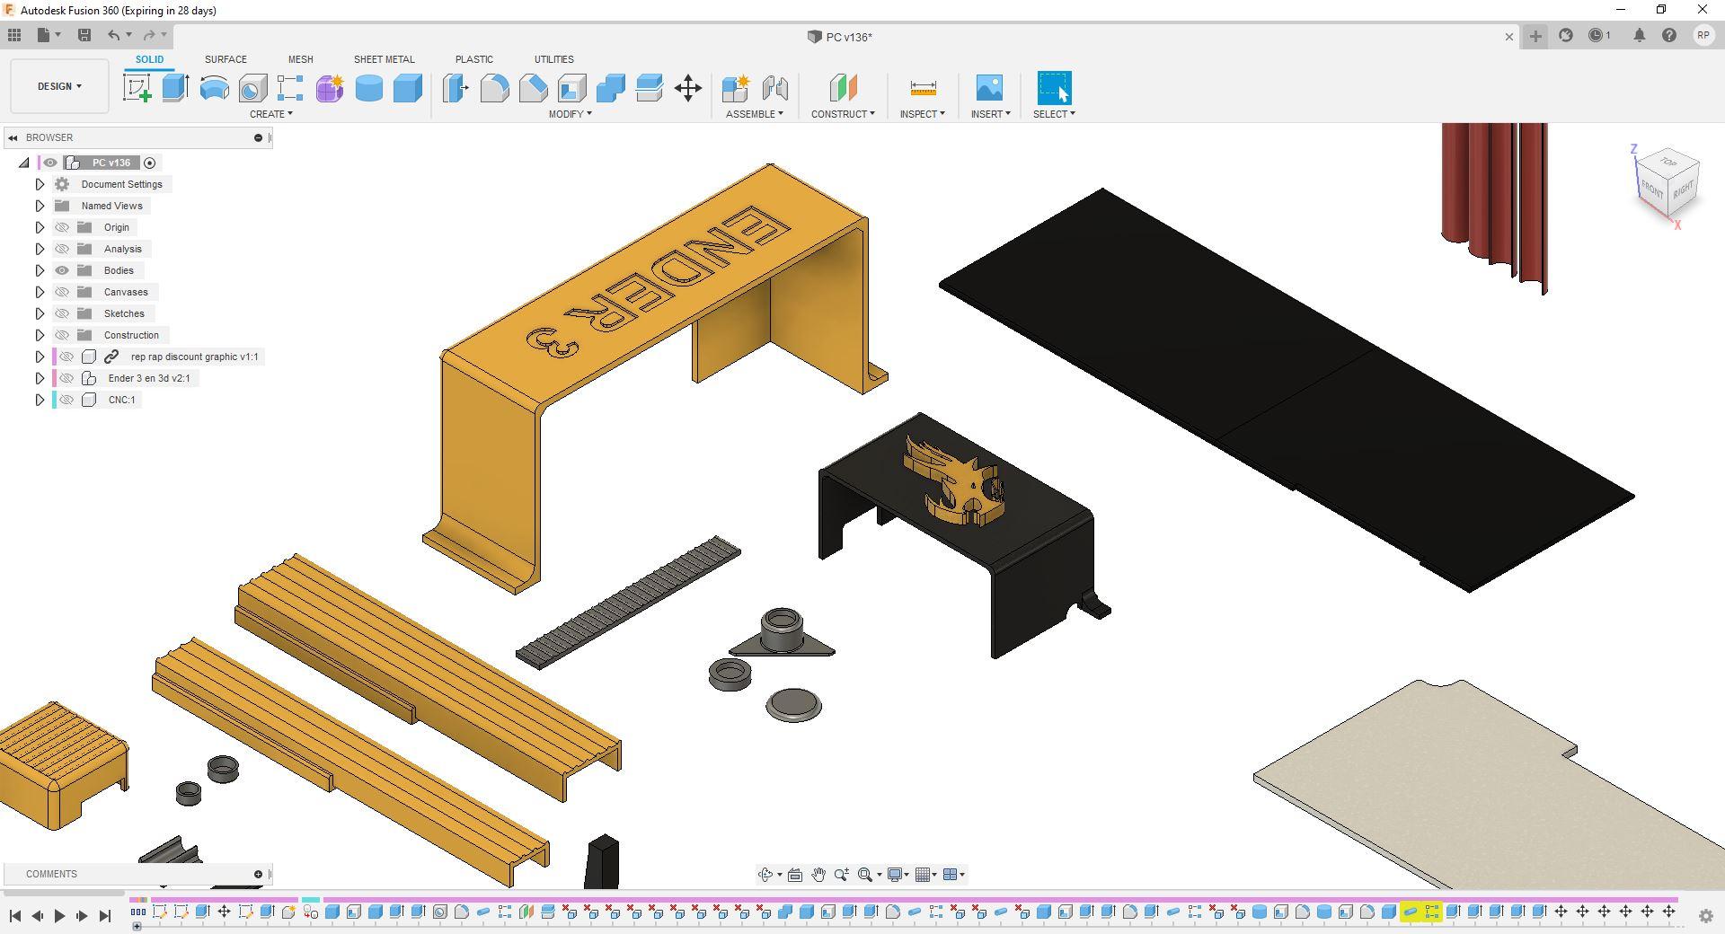This screenshot has height=934, width=1725.
Task: Click the Insert image icon
Action: pyautogui.click(x=989, y=88)
